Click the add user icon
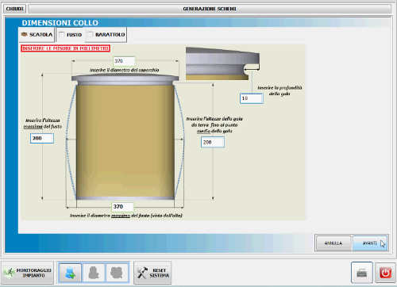The width and height of the screenshot is (397, 287). (70, 273)
